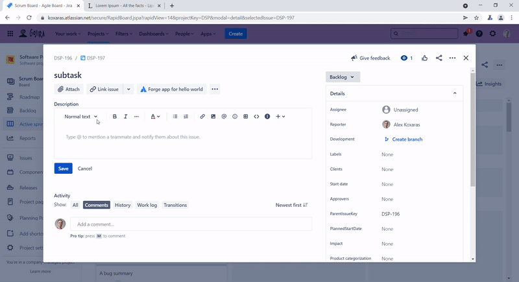The width and height of the screenshot is (519, 282).
Task: Cancel the description edit
Action: pos(85,169)
